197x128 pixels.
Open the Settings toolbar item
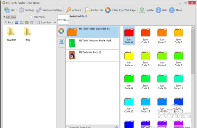(27, 10)
